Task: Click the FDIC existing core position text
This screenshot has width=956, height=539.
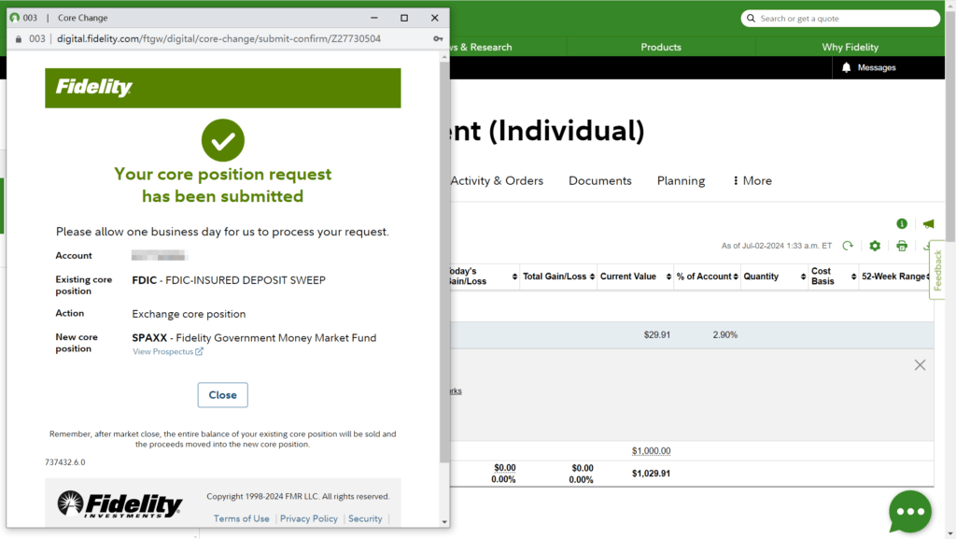Action: pyautogui.click(x=229, y=280)
